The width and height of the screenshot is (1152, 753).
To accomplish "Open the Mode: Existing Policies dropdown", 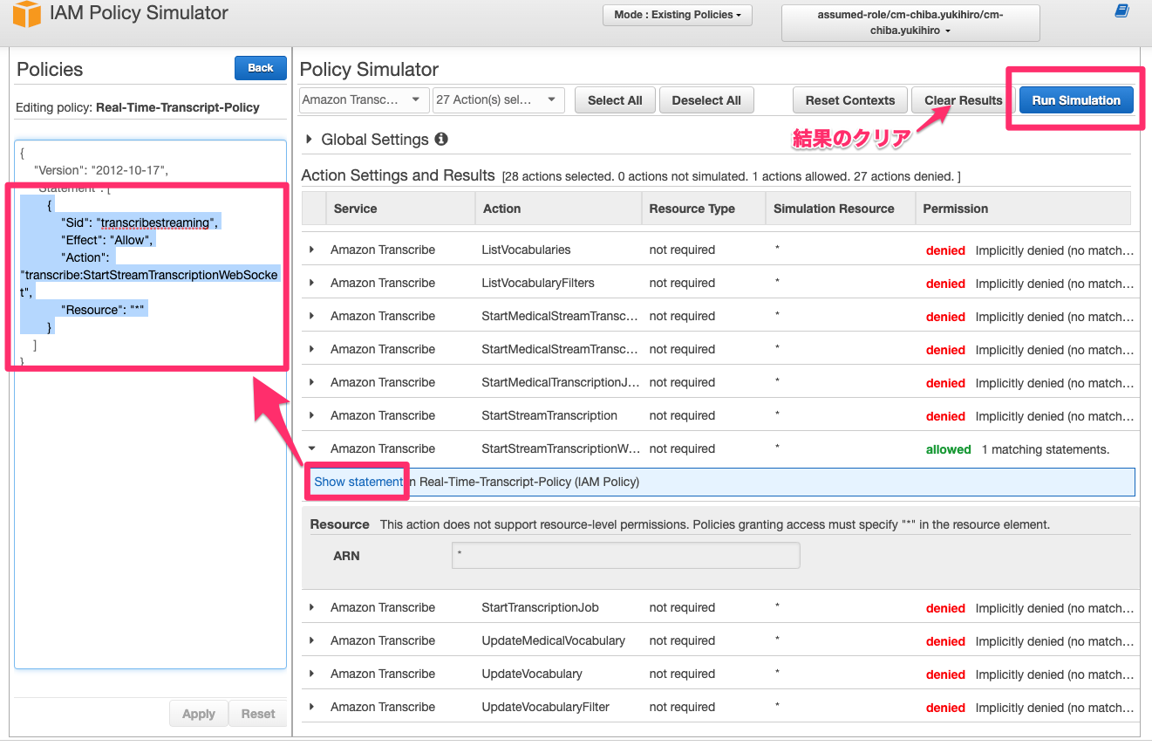I will pyautogui.click(x=677, y=15).
